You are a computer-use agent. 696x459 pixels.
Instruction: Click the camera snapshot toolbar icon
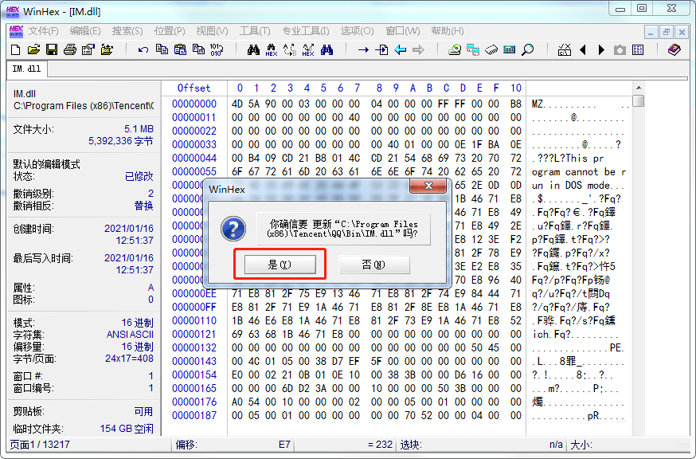click(620, 49)
